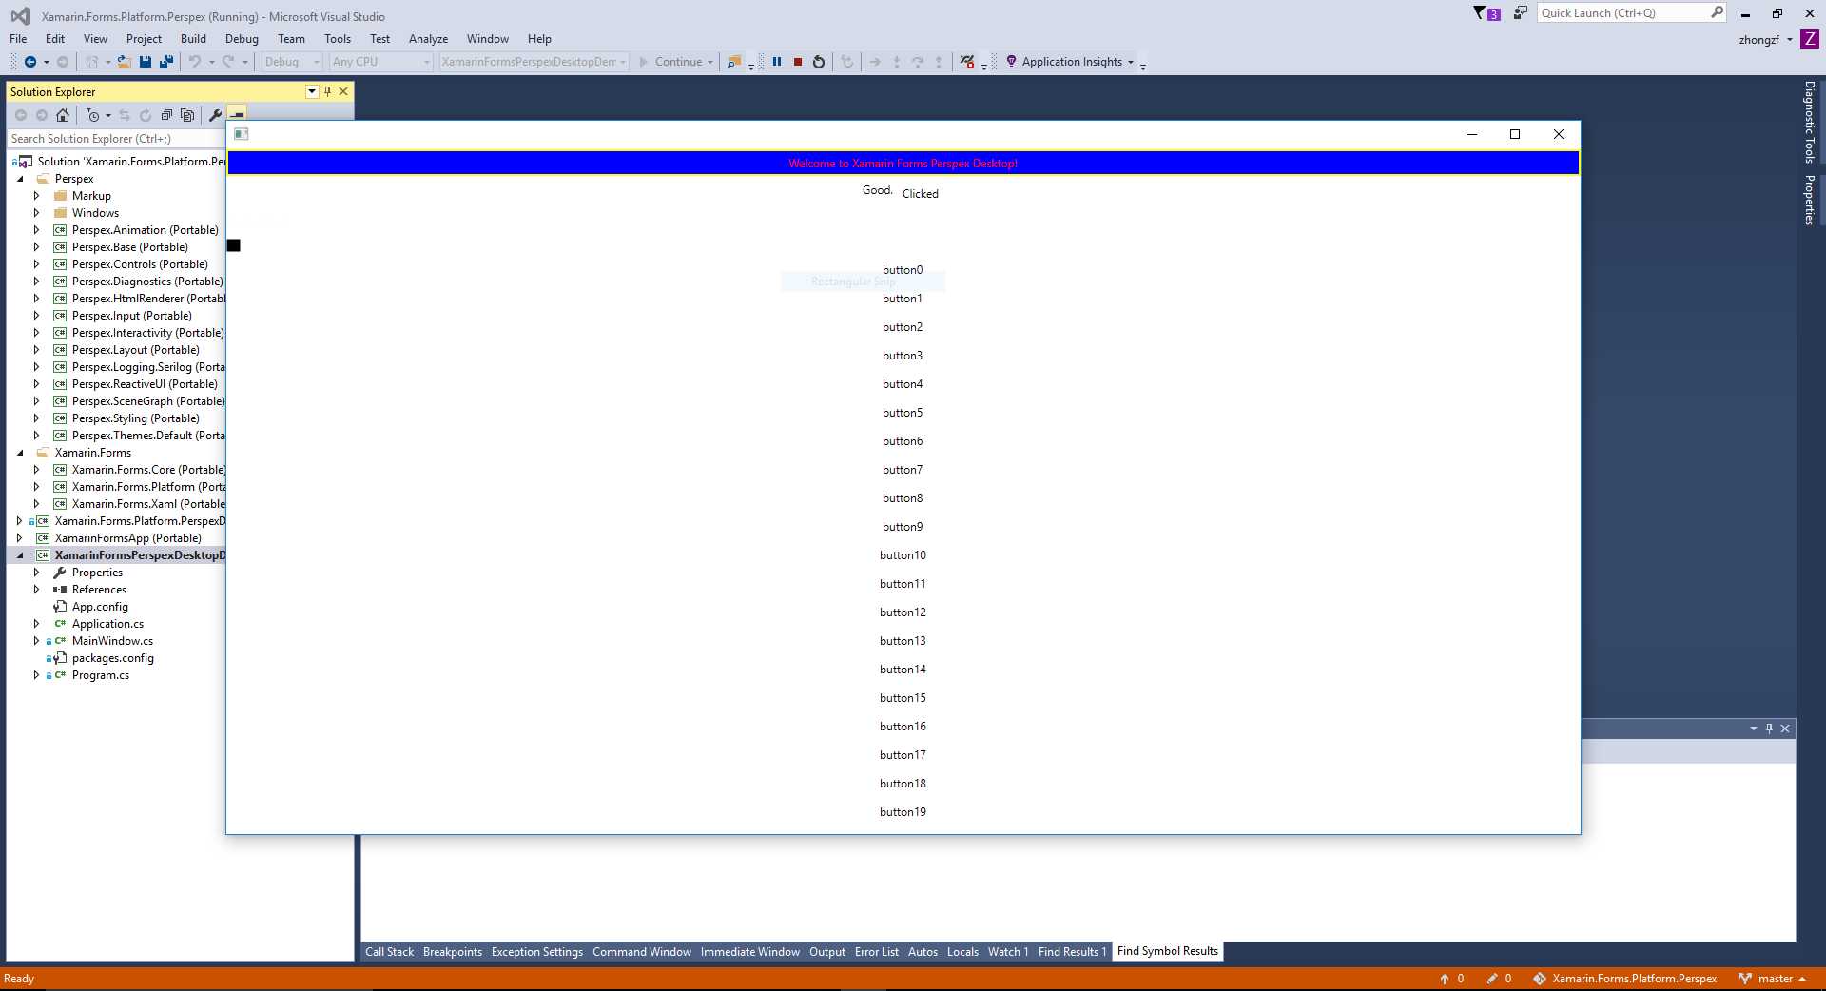Expand the Markup folder node
This screenshot has width=1826, height=991.
pyautogui.click(x=37, y=196)
